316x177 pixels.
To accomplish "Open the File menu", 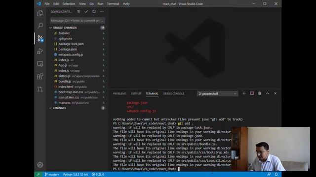I will pos(47,4).
